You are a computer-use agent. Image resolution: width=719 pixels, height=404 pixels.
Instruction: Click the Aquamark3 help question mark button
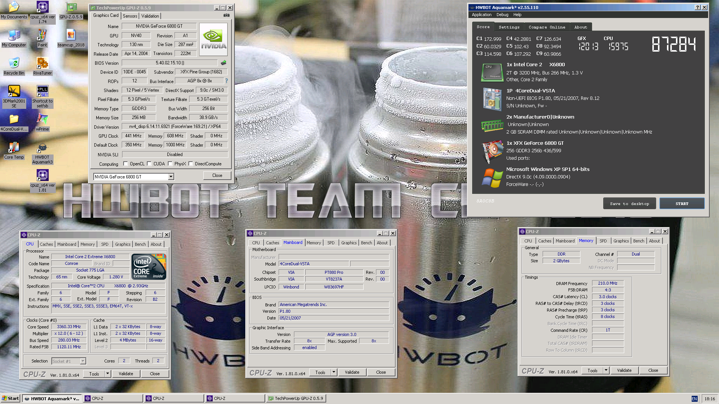[698, 7]
